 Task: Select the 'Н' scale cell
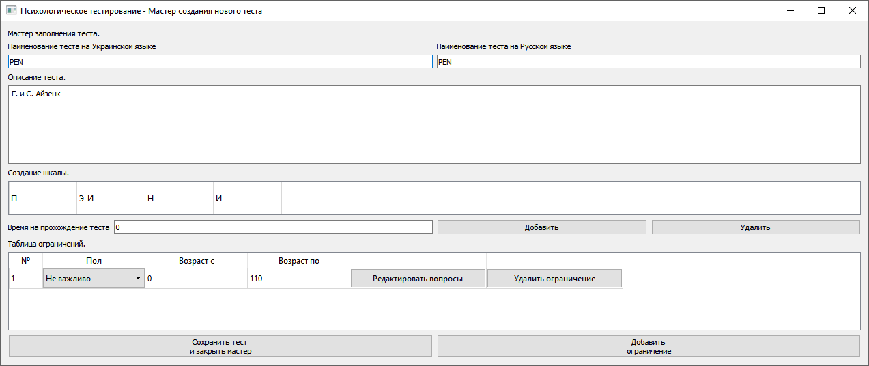[179, 199]
